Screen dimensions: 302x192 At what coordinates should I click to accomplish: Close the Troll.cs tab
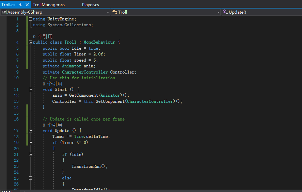pyautogui.click(x=27, y=5)
